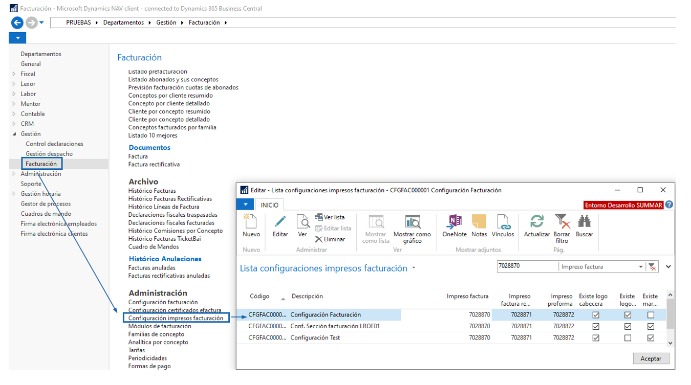The height and width of the screenshot is (385, 691).
Task: Click the filter input field containing 7028870
Action: pos(527,267)
